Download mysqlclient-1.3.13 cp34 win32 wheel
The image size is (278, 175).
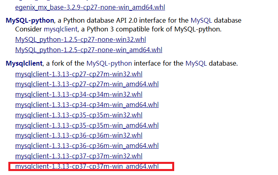pyautogui.click(x=79, y=95)
